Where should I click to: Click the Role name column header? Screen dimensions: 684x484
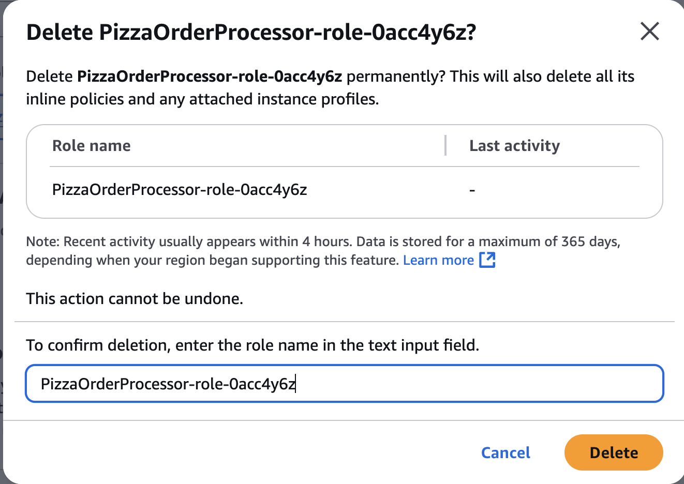[92, 146]
